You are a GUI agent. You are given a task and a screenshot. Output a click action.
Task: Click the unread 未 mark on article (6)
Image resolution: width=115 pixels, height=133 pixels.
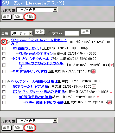pos(94,87)
